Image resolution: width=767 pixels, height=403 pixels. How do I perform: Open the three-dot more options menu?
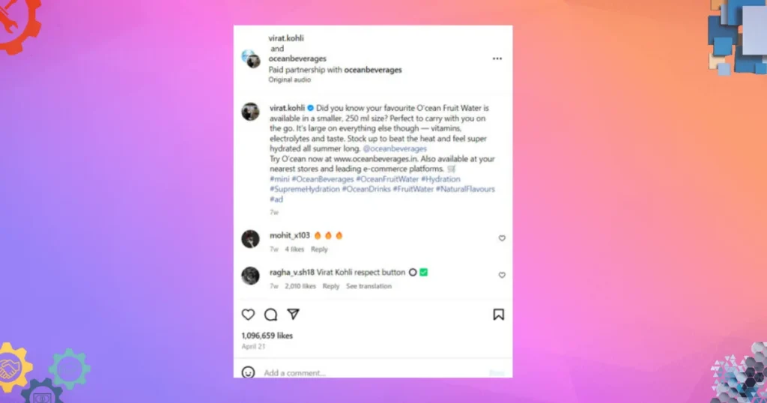click(497, 58)
